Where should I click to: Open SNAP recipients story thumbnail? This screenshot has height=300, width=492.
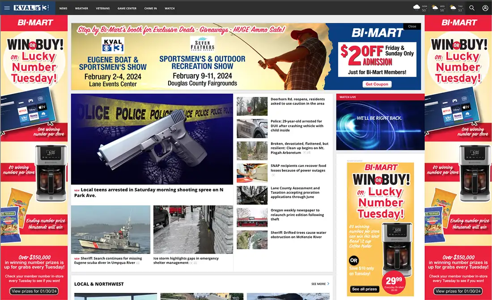(x=252, y=173)
